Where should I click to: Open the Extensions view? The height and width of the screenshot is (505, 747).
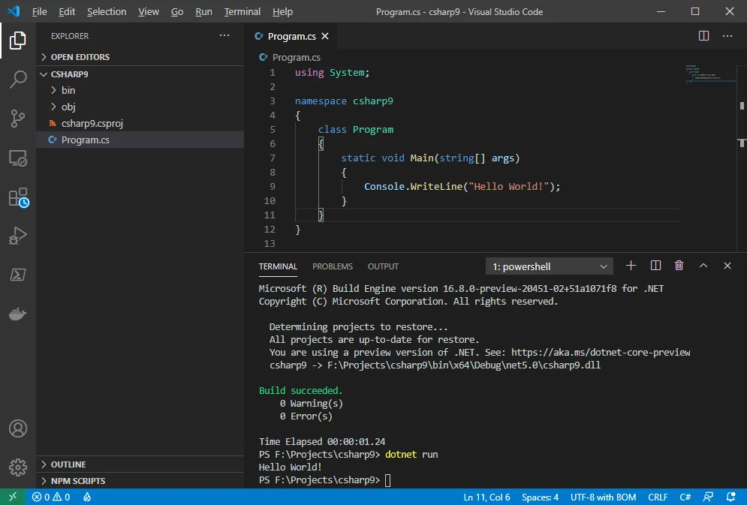tap(18, 197)
